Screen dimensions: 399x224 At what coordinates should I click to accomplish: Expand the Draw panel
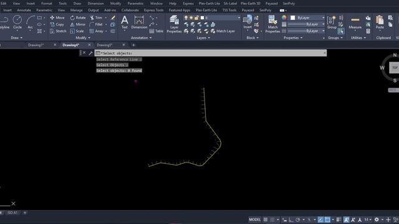tap(17, 38)
